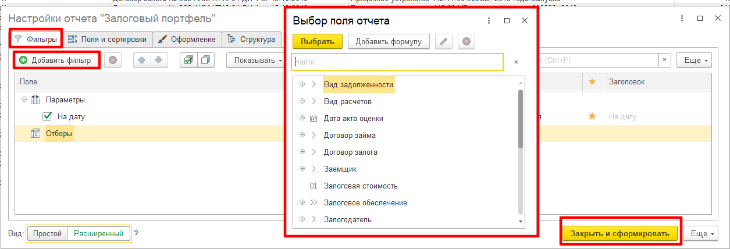Select Вид расчетов in the field list
The width and height of the screenshot is (730, 249).
[348, 101]
